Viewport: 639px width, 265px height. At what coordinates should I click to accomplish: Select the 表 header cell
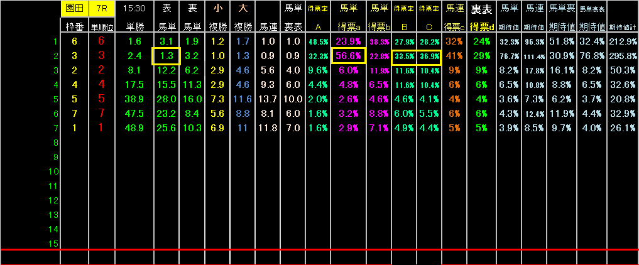tap(167, 9)
